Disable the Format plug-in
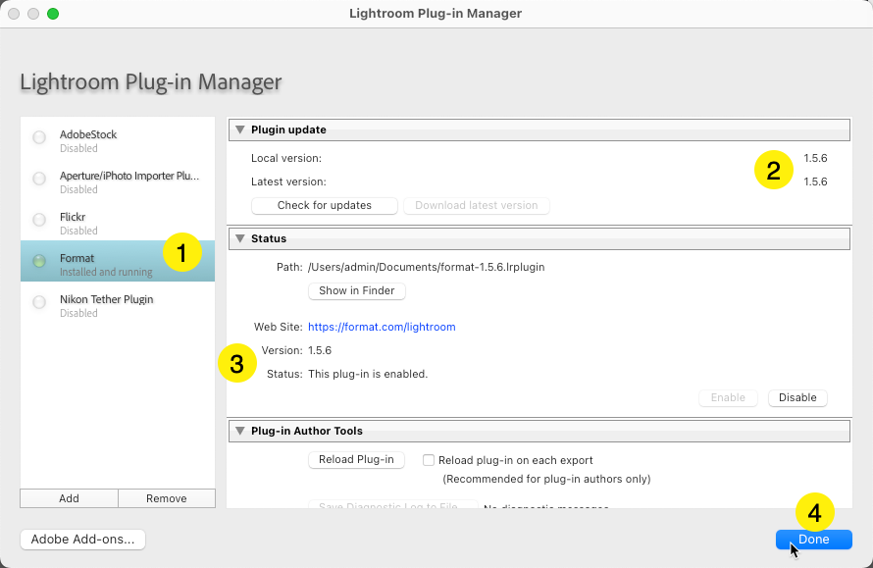The image size is (873, 568). click(x=797, y=397)
